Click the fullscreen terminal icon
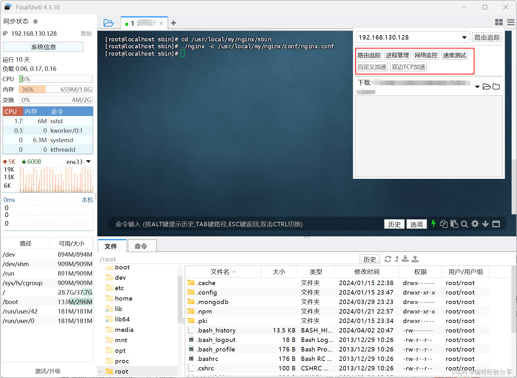Image resolution: width=517 pixels, height=378 pixels. (x=496, y=224)
